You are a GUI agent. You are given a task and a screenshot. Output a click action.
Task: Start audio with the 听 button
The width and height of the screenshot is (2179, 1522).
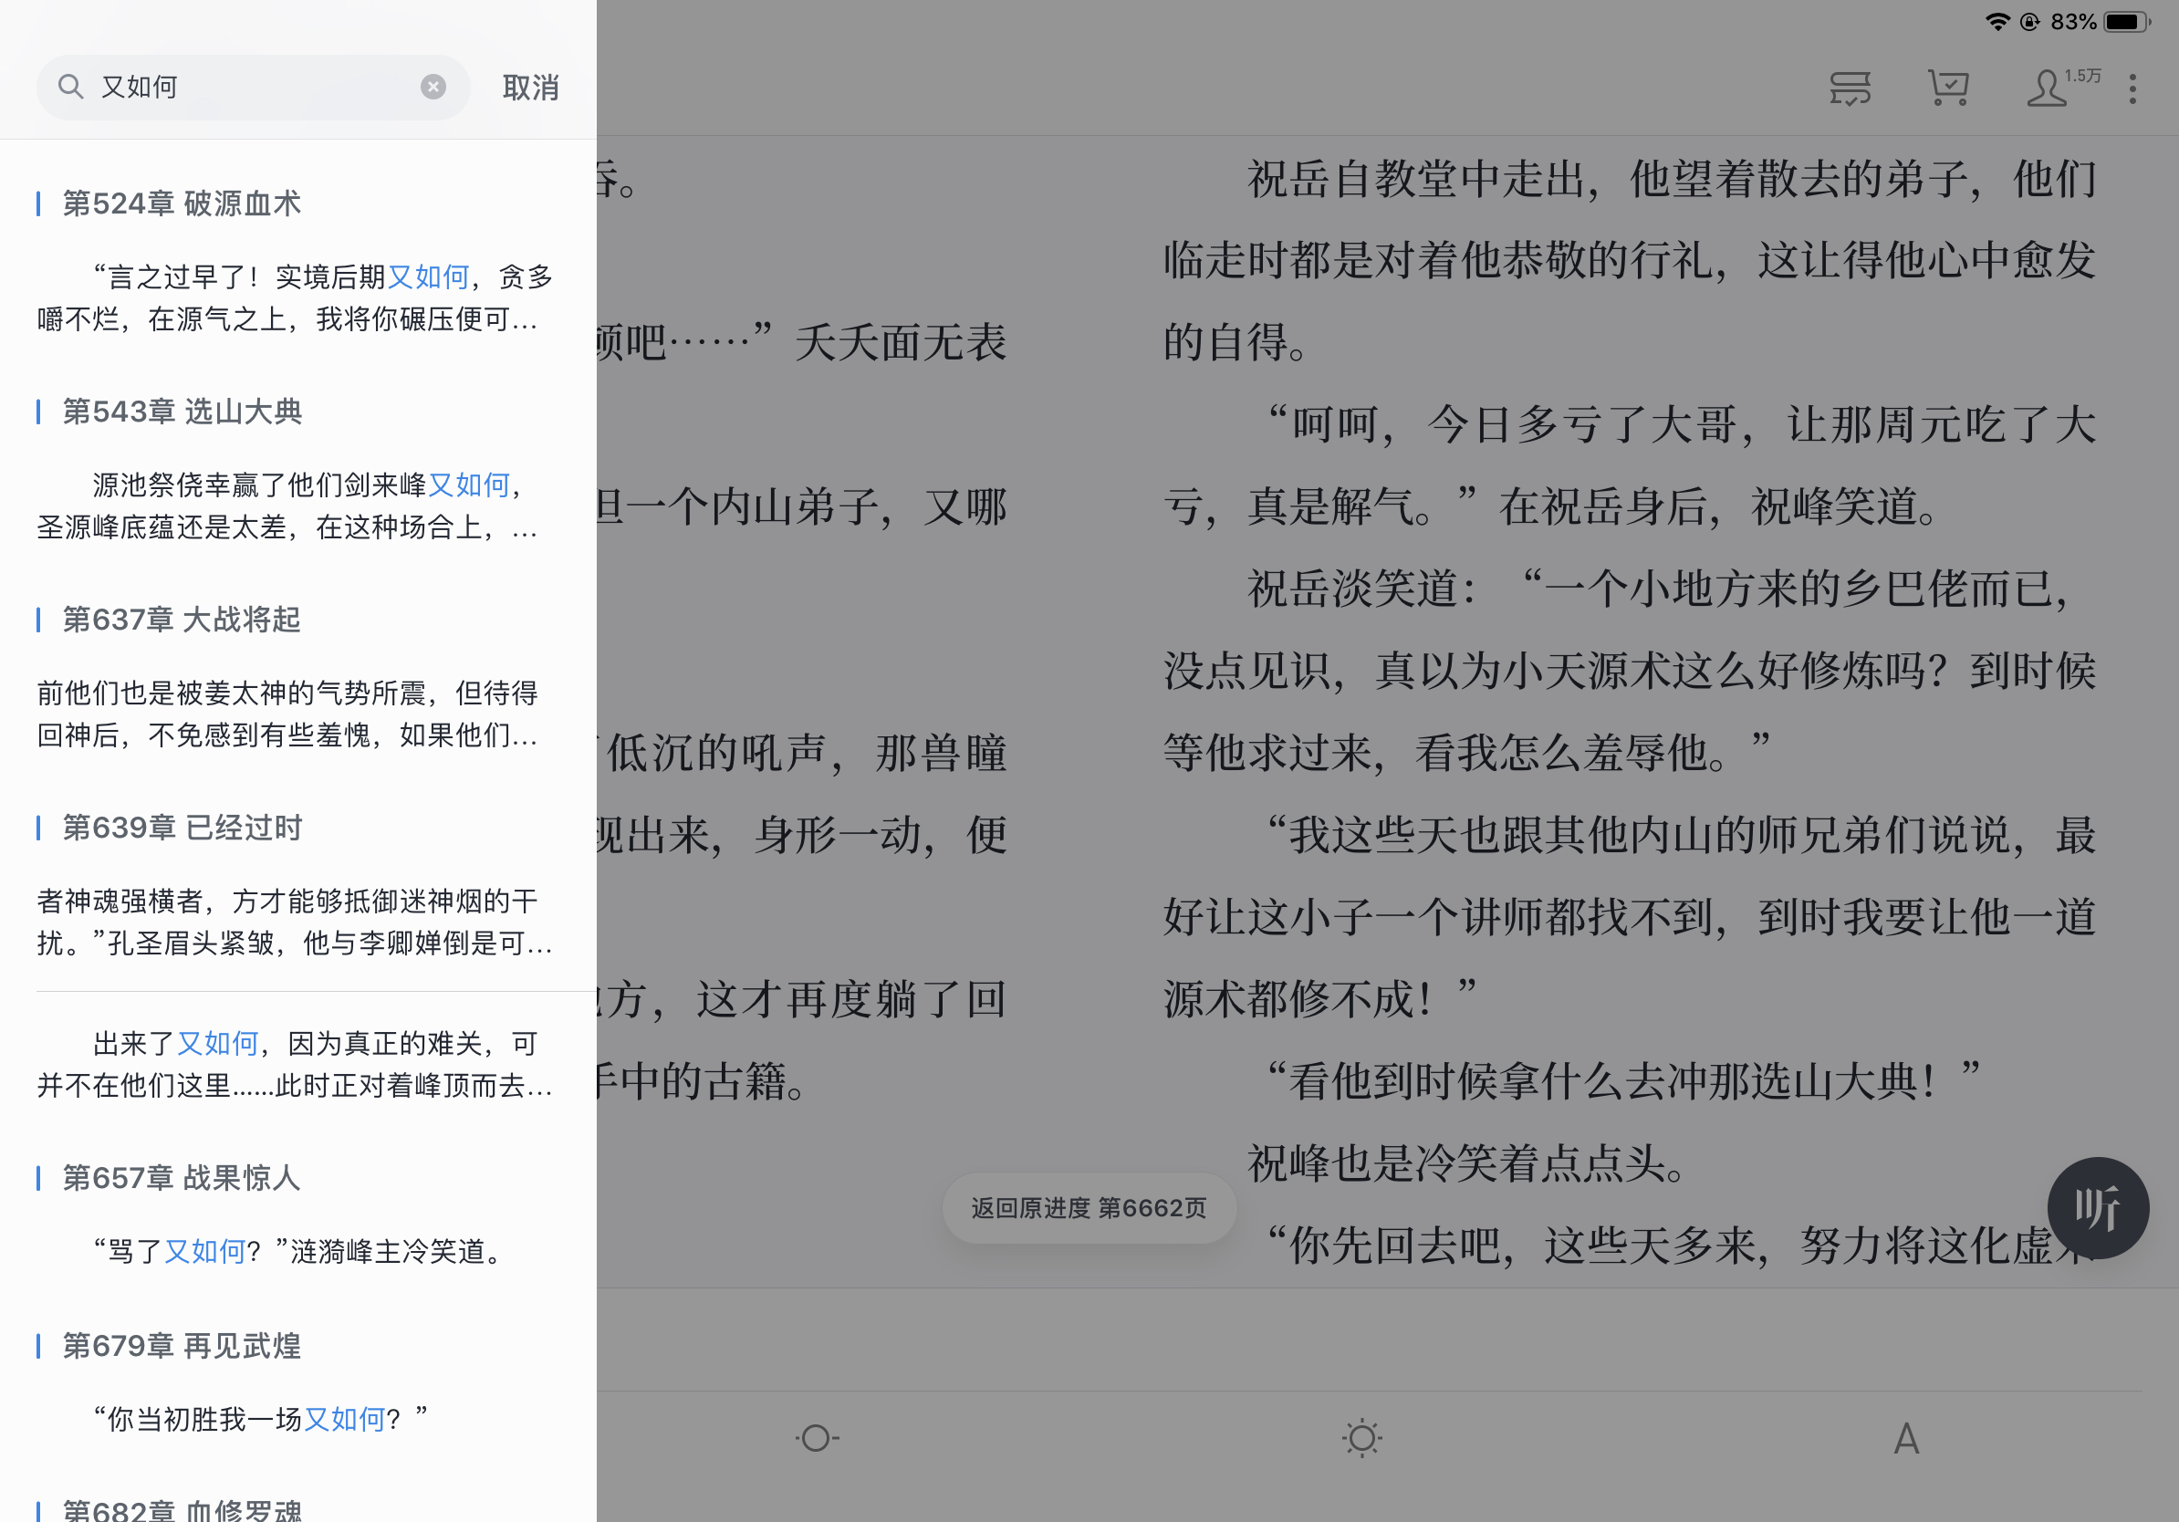2098,1207
